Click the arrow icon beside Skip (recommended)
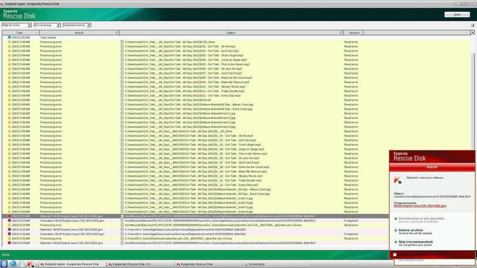Image resolution: width=477 pixels, height=268 pixels. click(395, 242)
